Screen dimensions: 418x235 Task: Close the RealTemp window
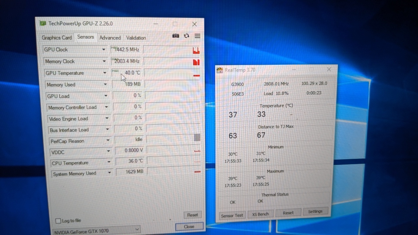(329, 69)
